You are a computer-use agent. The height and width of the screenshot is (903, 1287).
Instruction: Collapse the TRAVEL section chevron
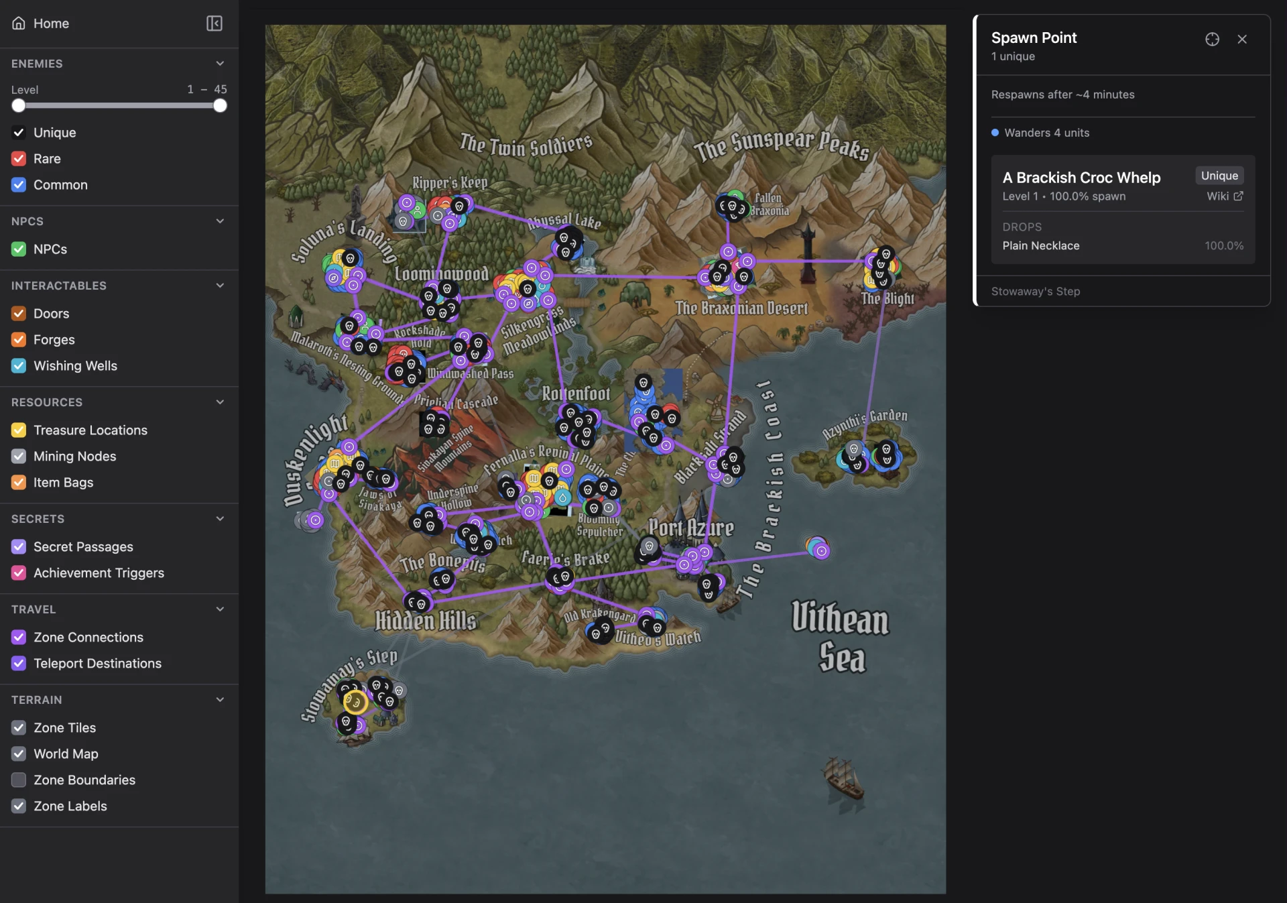pyautogui.click(x=220, y=609)
